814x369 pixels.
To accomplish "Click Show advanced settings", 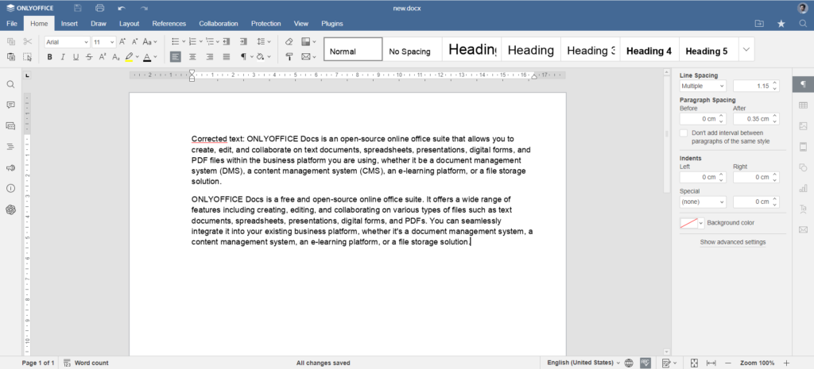I will (x=732, y=242).
